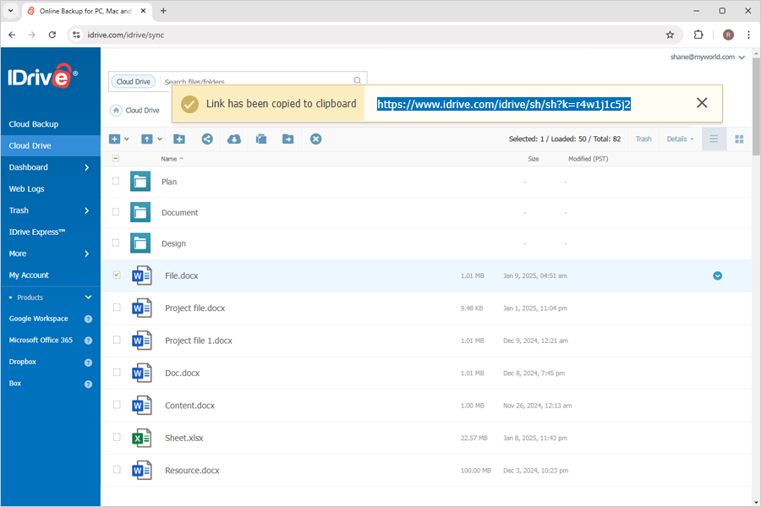The width and height of the screenshot is (761, 507).
Task: Click the move to folder icon
Action: (x=287, y=139)
